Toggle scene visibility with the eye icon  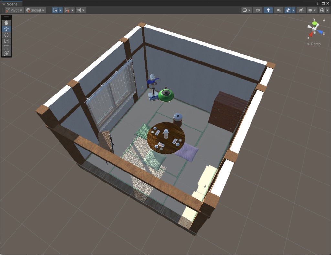point(301,10)
